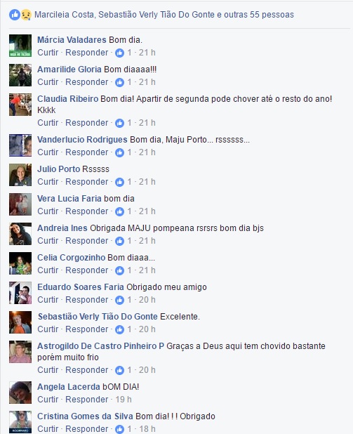353x434 pixels.
Task: Click the like reaction icon in the reactions summary
Action: point(15,15)
